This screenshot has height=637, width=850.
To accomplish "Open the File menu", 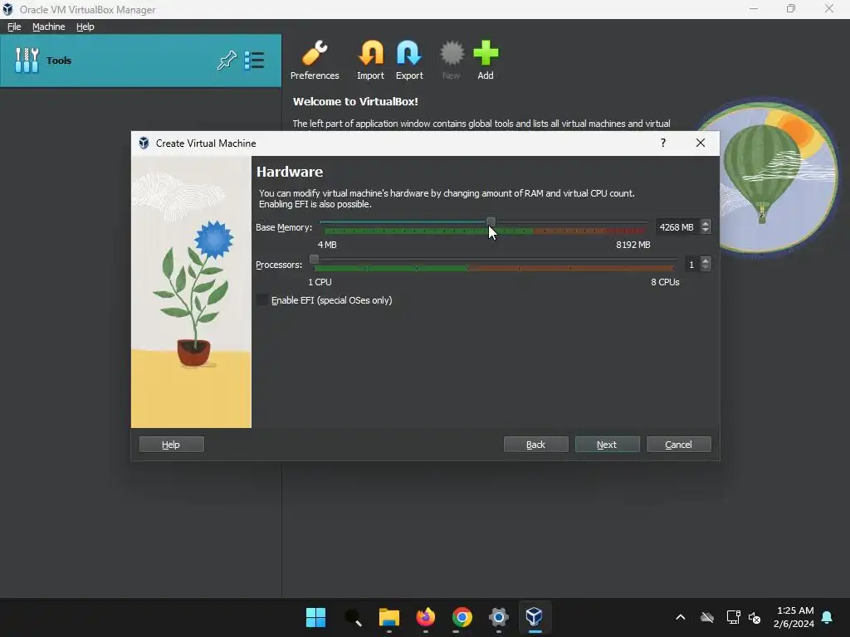I will 14,27.
